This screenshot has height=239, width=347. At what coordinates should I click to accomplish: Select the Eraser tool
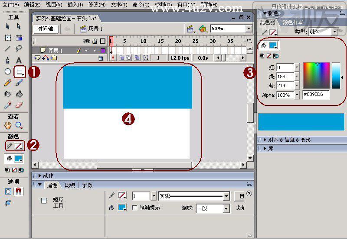click(x=19, y=105)
